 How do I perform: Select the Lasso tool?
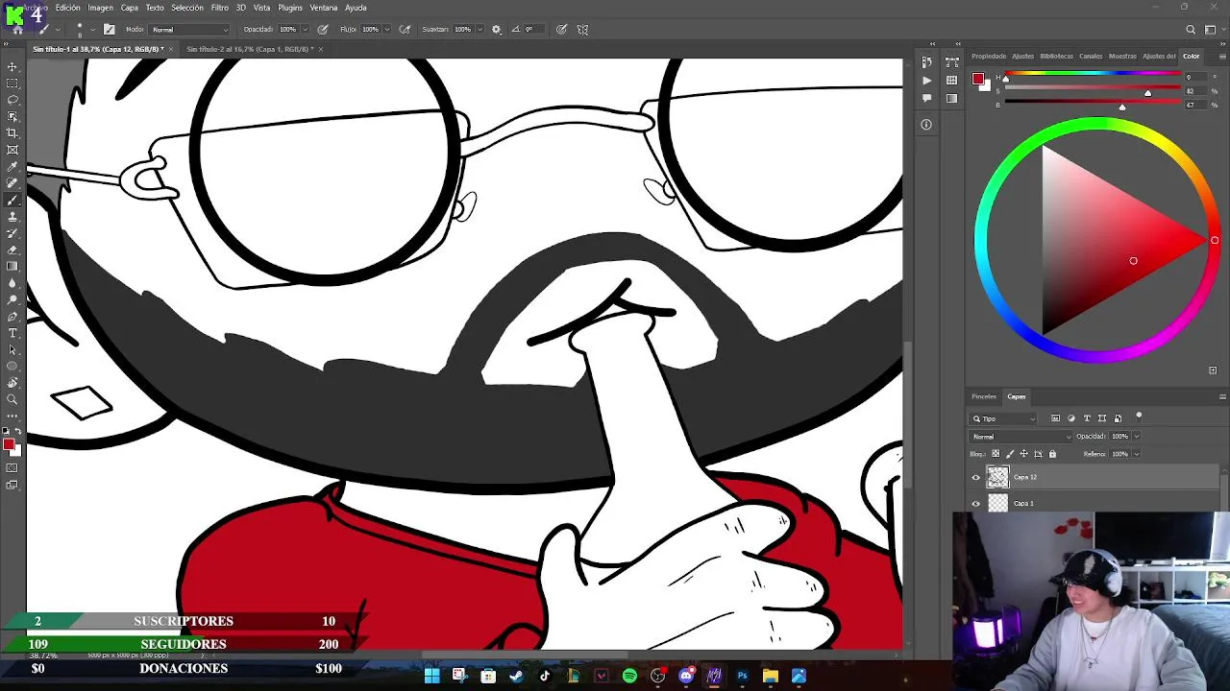tap(12, 100)
